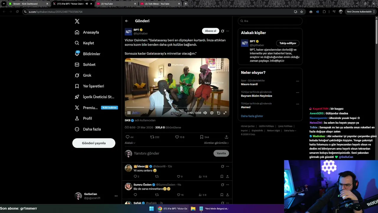Open more options on the BPT post
378x213 pixels.
click(x=227, y=31)
